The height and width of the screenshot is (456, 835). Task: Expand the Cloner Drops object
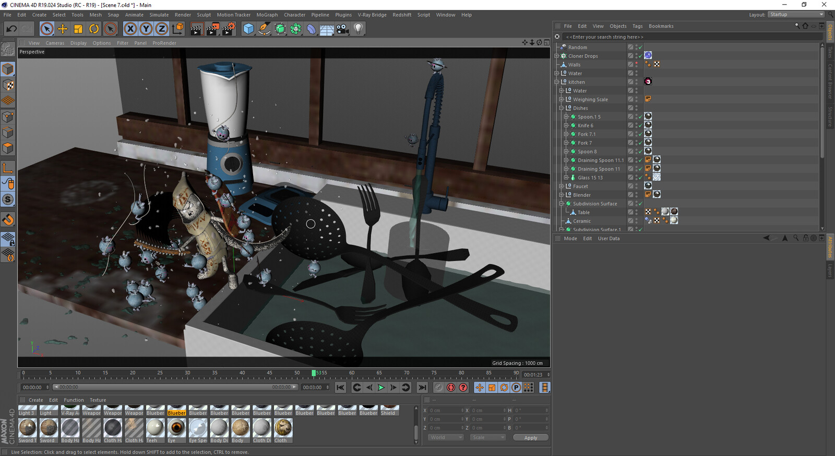point(557,56)
